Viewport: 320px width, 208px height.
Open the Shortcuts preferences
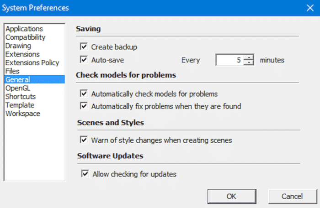pyautogui.click(x=21, y=97)
